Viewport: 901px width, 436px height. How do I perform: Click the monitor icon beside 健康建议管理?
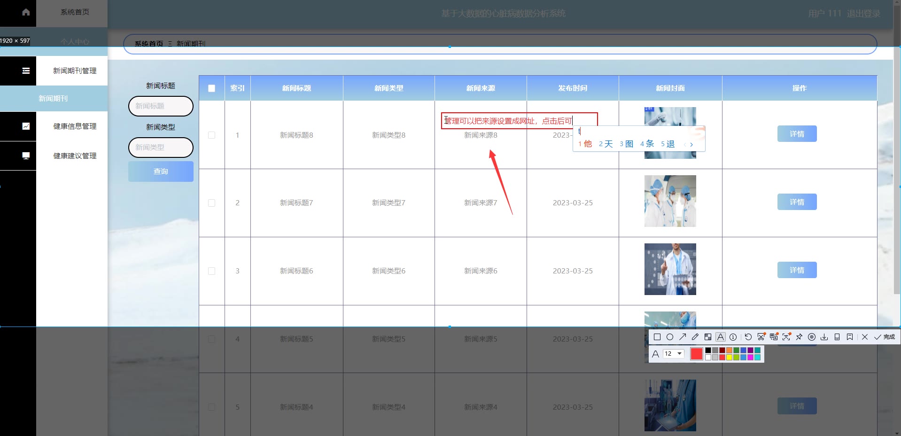(26, 156)
